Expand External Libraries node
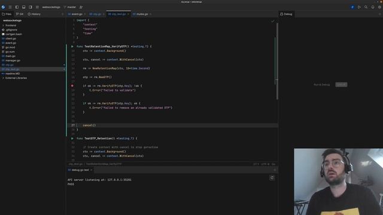This screenshot has width=383, height=215. (x=3, y=78)
